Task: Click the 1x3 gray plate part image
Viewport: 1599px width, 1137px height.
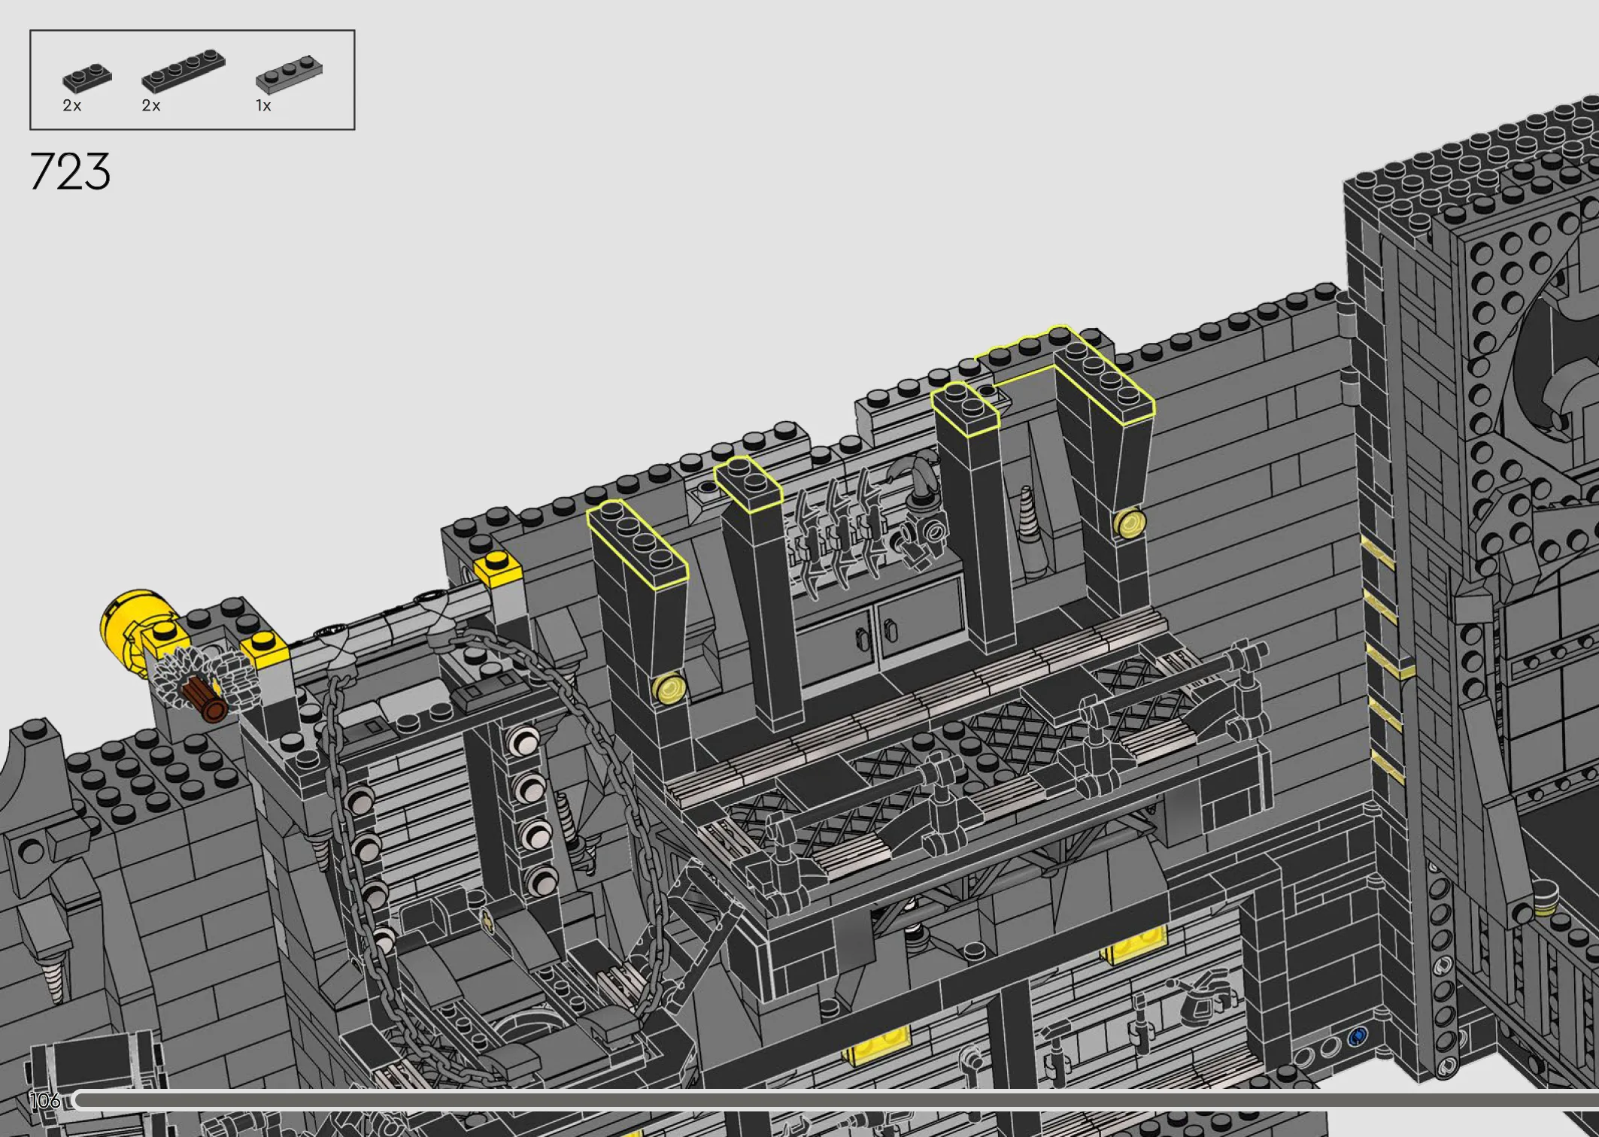Action: pos(289,74)
